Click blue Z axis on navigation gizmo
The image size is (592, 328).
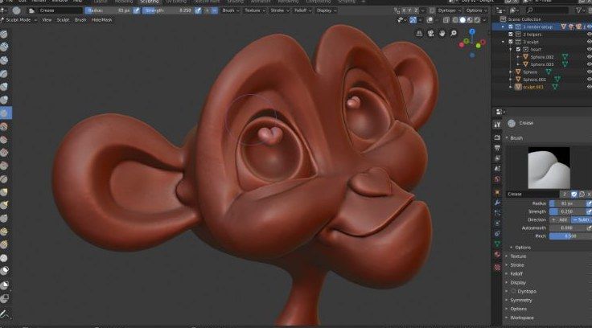tap(472, 31)
